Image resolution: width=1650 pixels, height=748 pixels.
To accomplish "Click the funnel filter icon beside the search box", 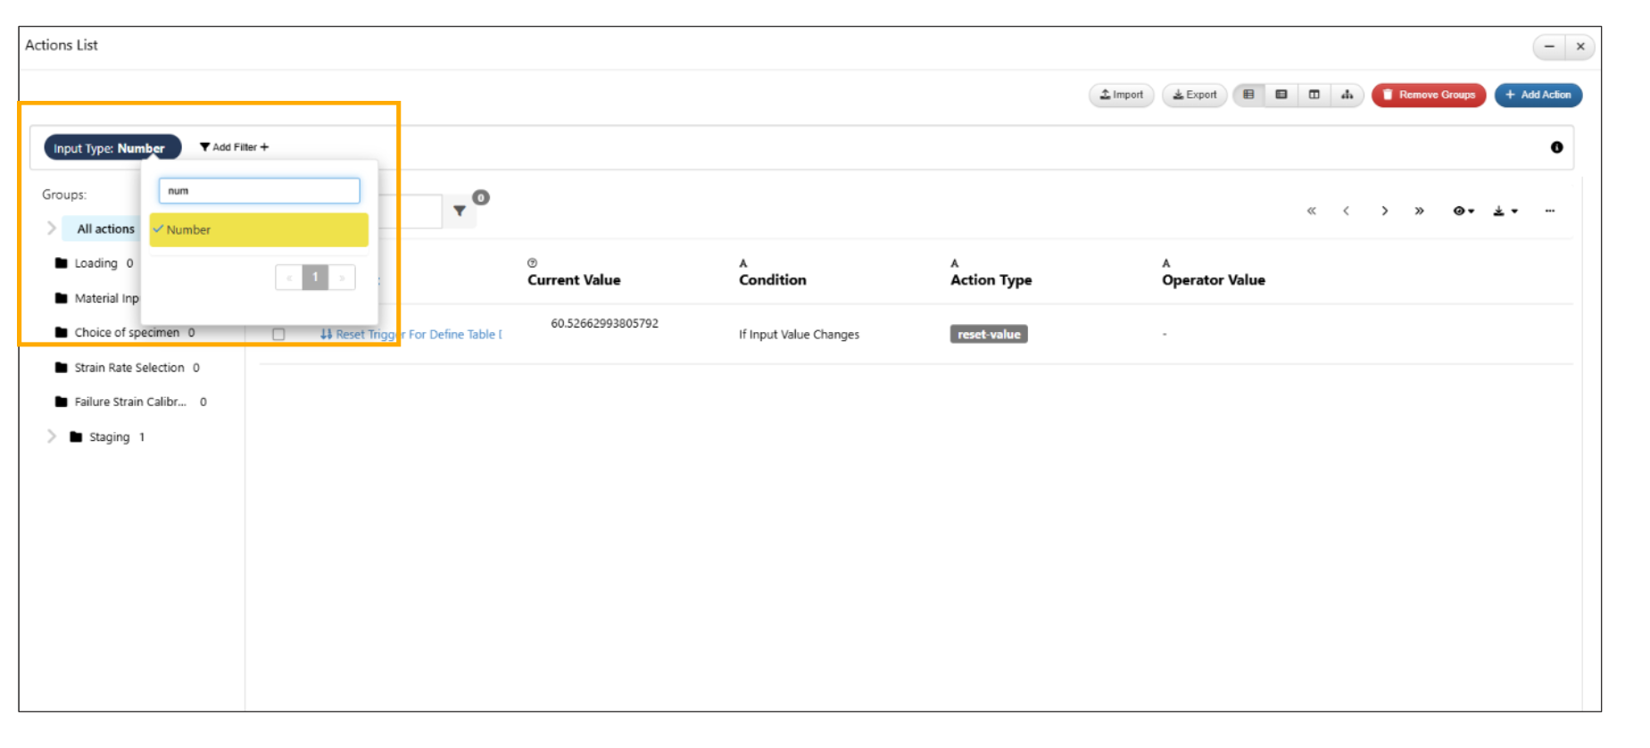I will [460, 212].
